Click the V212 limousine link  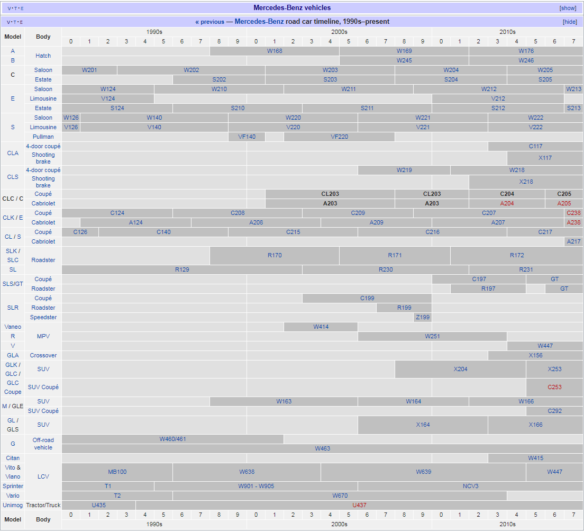pyautogui.click(x=498, y=98)
